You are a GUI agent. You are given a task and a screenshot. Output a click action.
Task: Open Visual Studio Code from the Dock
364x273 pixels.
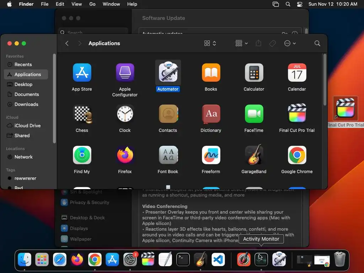click(218, 259)
